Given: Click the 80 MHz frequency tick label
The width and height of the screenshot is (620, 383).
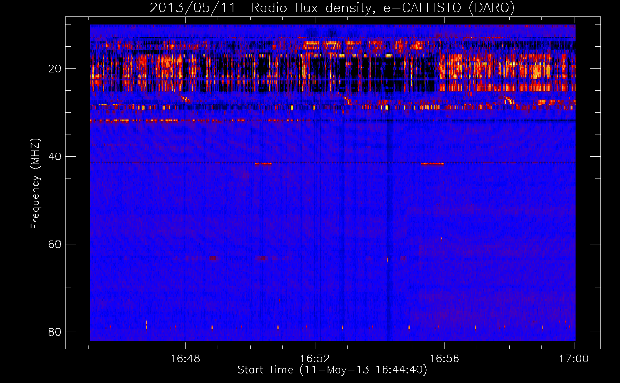Looking at the screenshot, I should click(55, 332).
